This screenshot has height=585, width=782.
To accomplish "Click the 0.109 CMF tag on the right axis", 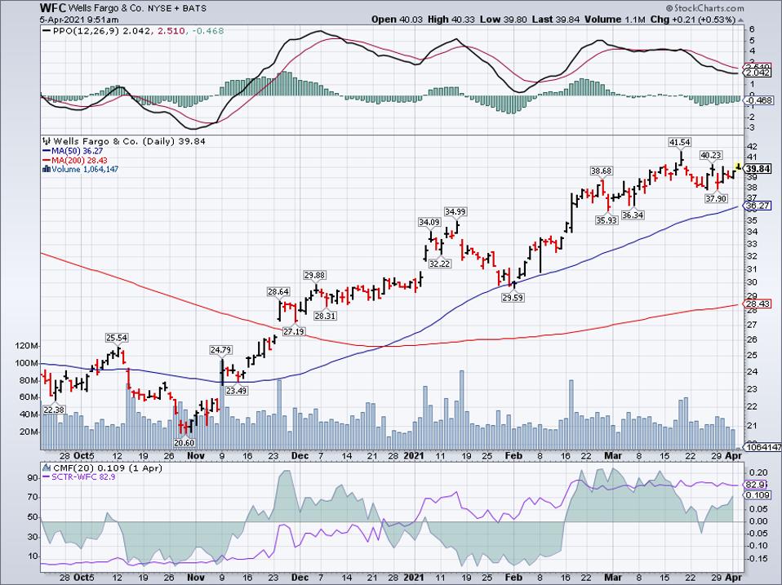I will pyautogui.click(x=758, y=496).
